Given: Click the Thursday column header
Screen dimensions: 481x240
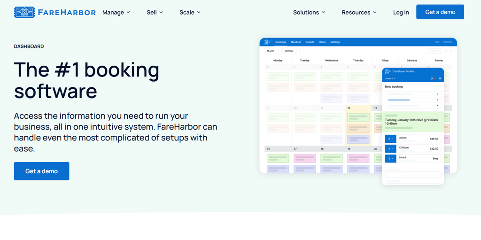Looking at the screenshot, I should pyautogui.click(x=358, y=61).
